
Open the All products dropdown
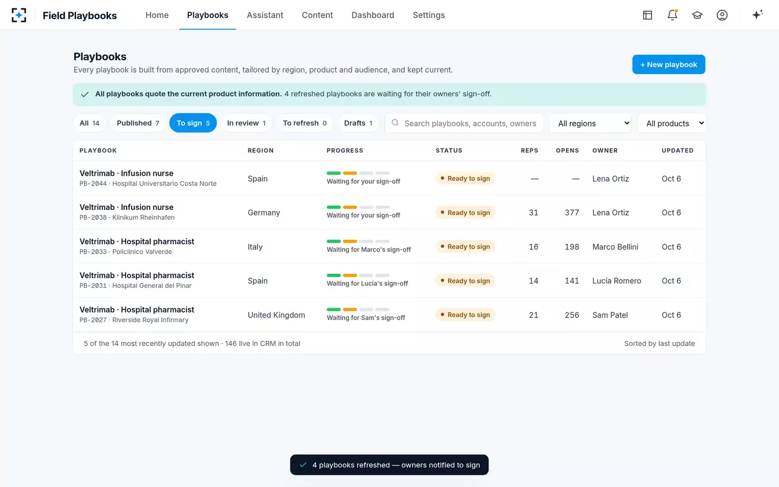point(672,123)
